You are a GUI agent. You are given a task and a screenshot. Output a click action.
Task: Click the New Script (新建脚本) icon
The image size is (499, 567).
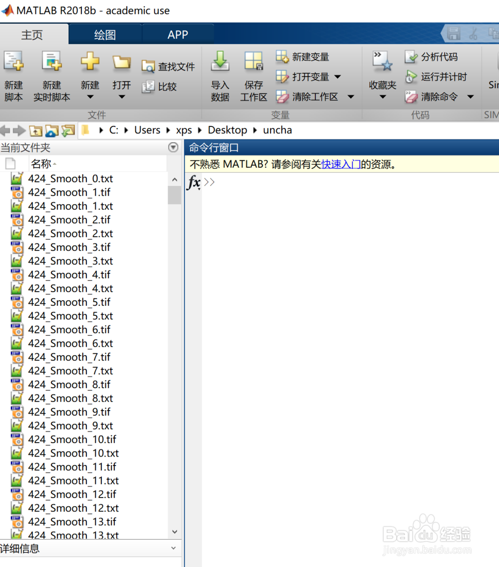[x=14, y=61]
